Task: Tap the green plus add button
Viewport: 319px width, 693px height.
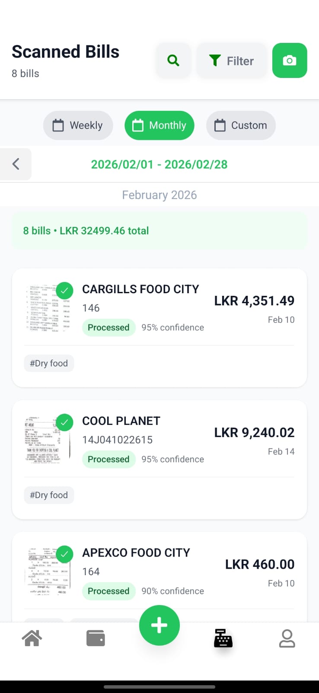Action: click(x=159, y=625)
